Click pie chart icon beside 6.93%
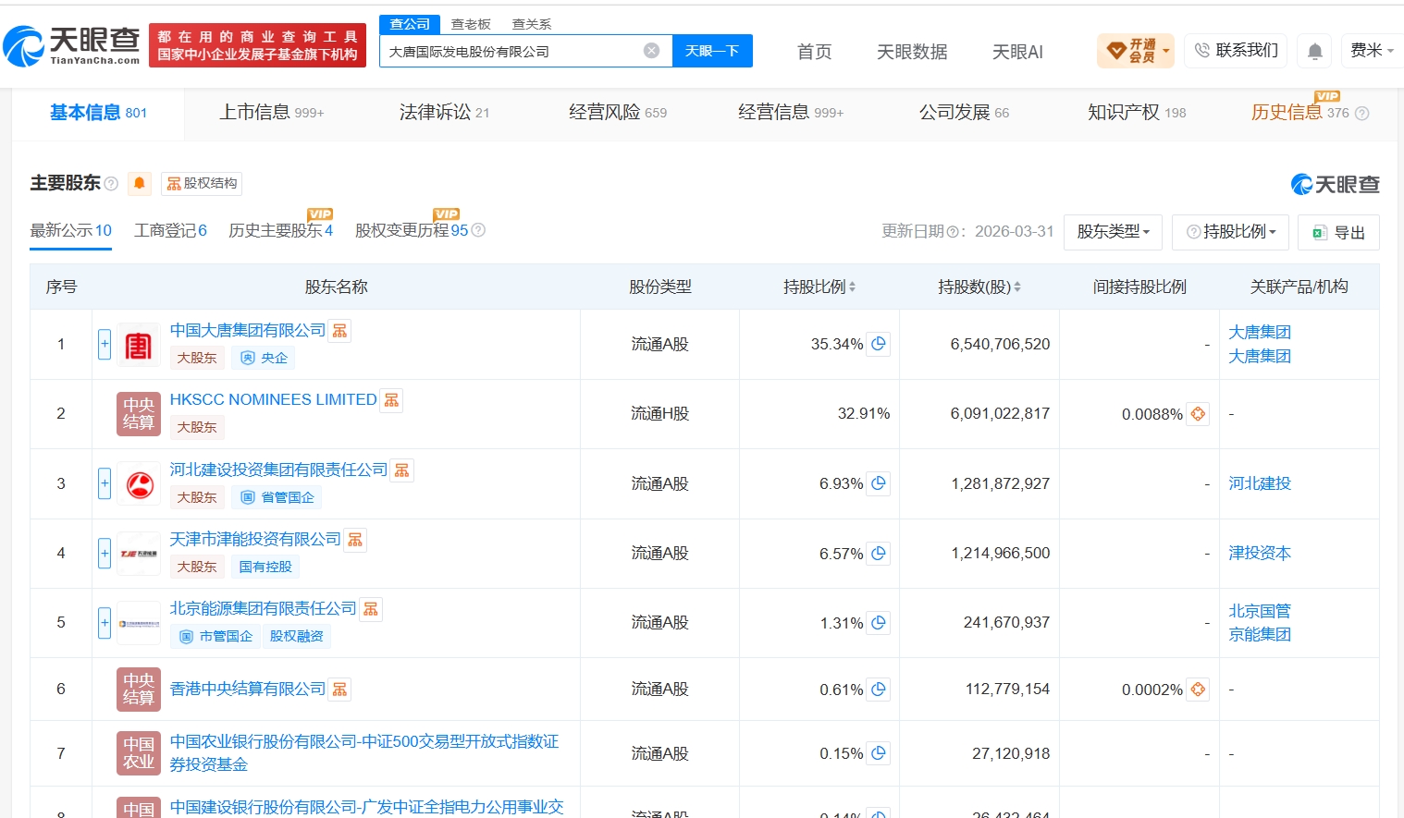1404x818 pixels. click(x=879, y=483)
